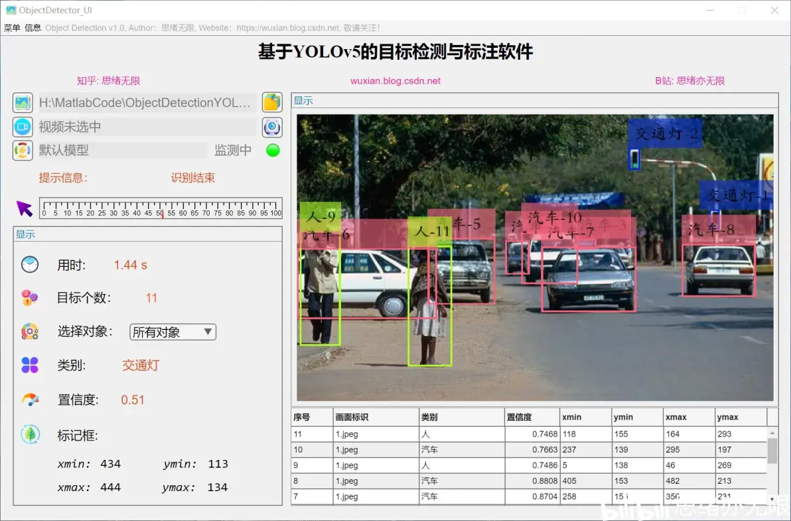Click the threshold slider marker at 50

tap(162, 214)
